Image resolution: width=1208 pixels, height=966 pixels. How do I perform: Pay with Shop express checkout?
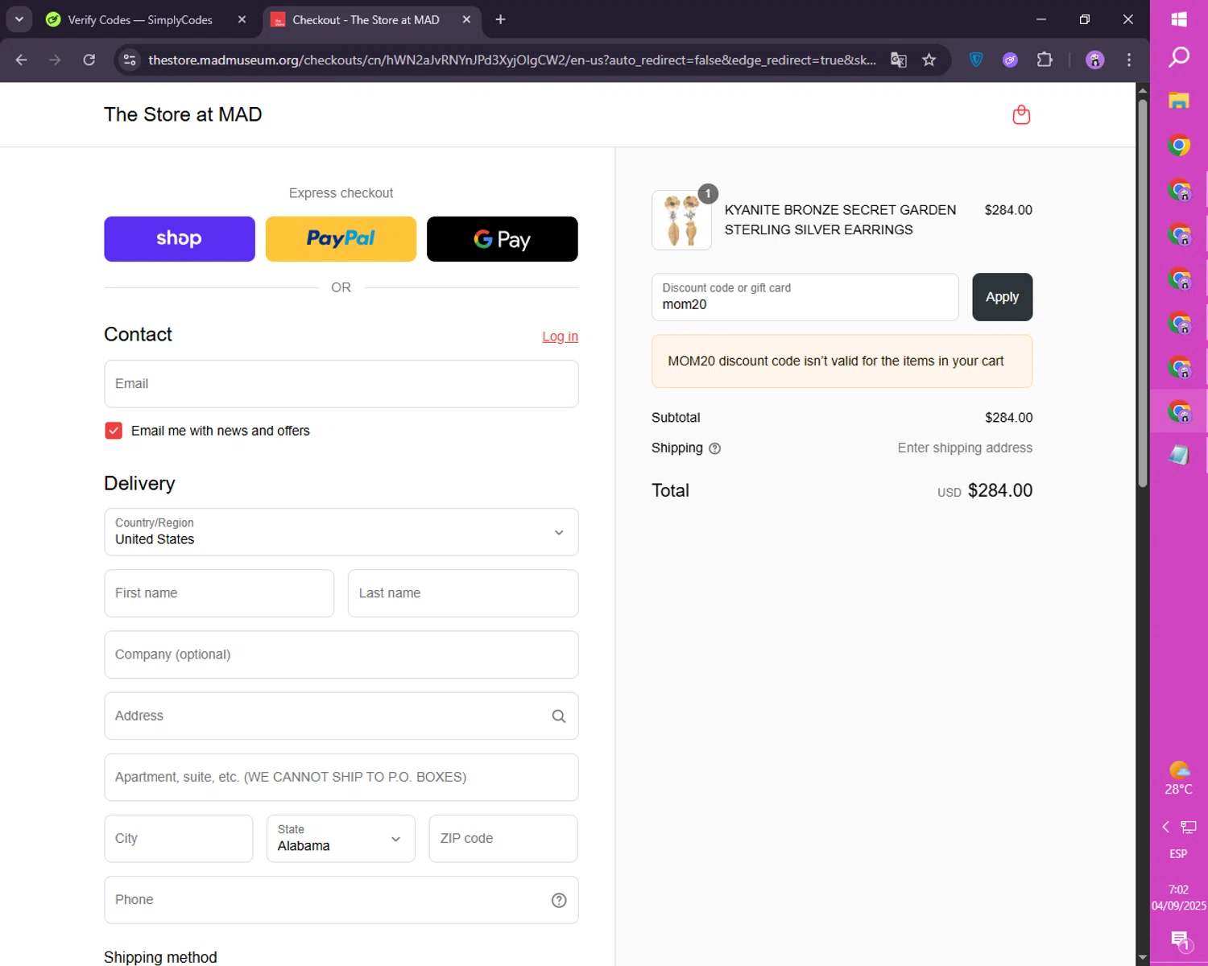[180, 239]
